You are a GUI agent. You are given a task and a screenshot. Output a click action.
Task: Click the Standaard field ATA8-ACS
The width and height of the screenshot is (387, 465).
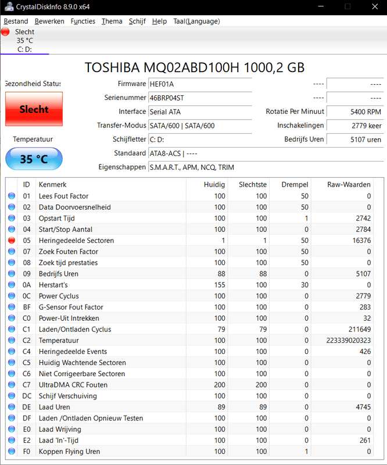[266, 153]
